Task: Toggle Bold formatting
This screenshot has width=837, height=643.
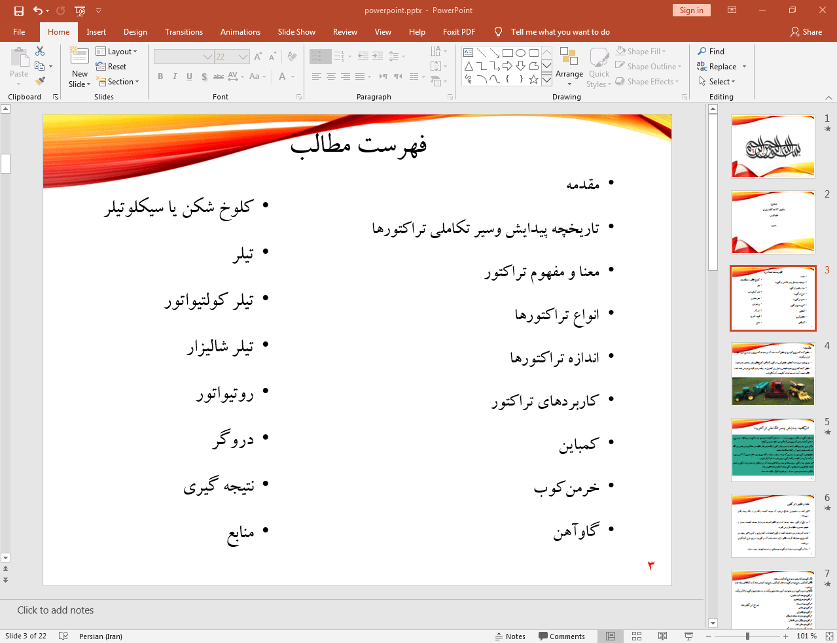Action: [160, 77]
